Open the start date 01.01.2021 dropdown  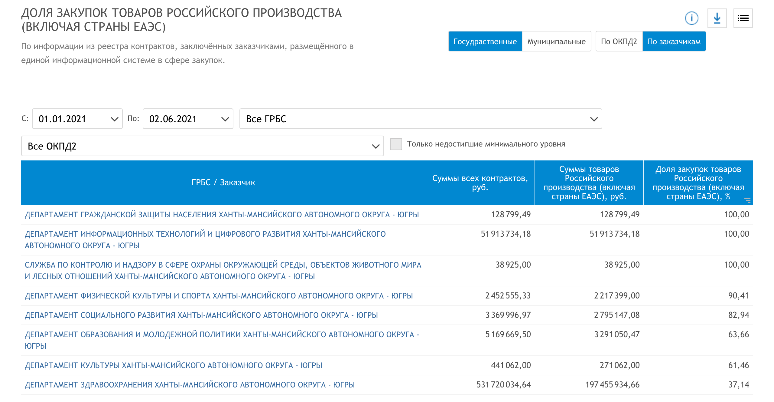[x=77, y=119]
